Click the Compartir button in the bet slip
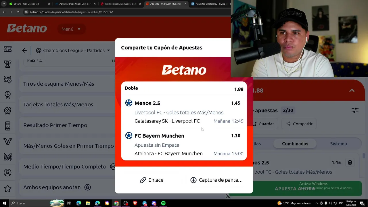The height and width of the screenshot is (207, 368). click(x=299, y=124)
